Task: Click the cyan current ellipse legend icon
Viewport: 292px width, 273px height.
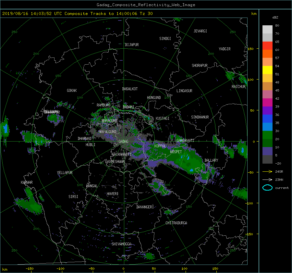Action: 267,188
